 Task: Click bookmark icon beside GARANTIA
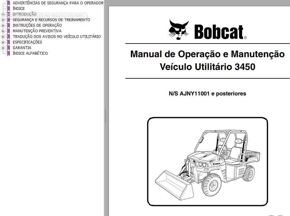coord(8,48)
